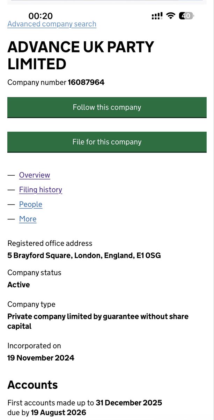214x420 pixels.
Task: Tap the Wi-Fi status icon
Action: pyautogui.click(x=171, y=16)
